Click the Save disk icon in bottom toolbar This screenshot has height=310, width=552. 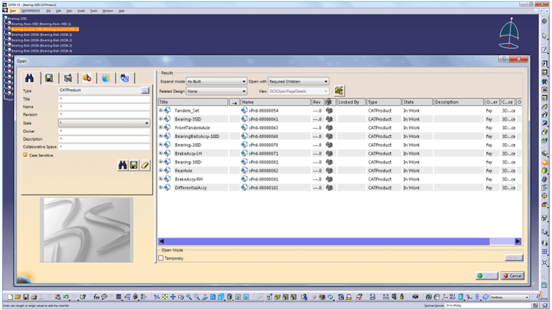click(x=26, y=297)
